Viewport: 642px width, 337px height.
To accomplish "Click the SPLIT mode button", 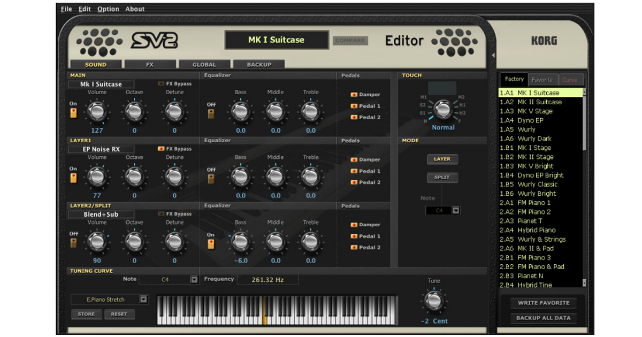I will pos(442,178).
